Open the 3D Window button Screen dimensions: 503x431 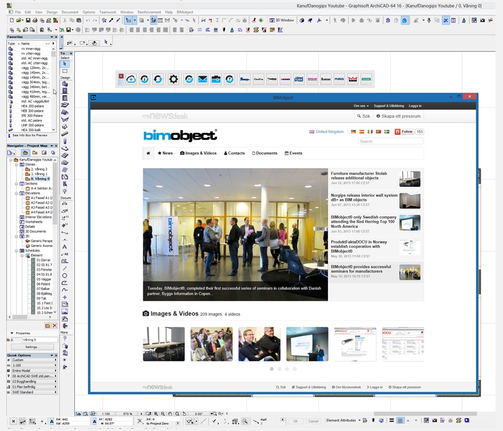281,20
